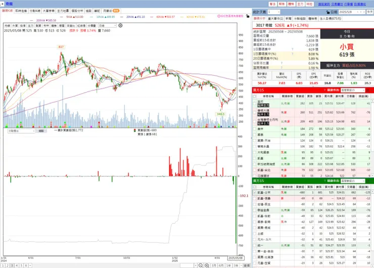The height and width of the screenshot is (268, 374).
Task: Click the 今天 button
Action: 370,12
